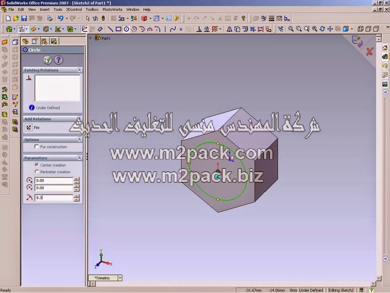This screenshot has width=390, height=293.
Task: Open the Toolbox menu
Action: point(92,9)
